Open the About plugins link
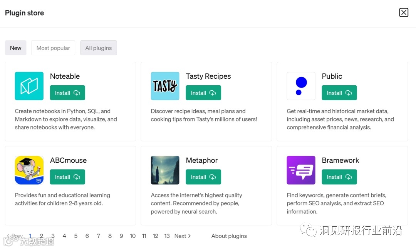Screen dimensions: 416x249 (x=229, y=236)
